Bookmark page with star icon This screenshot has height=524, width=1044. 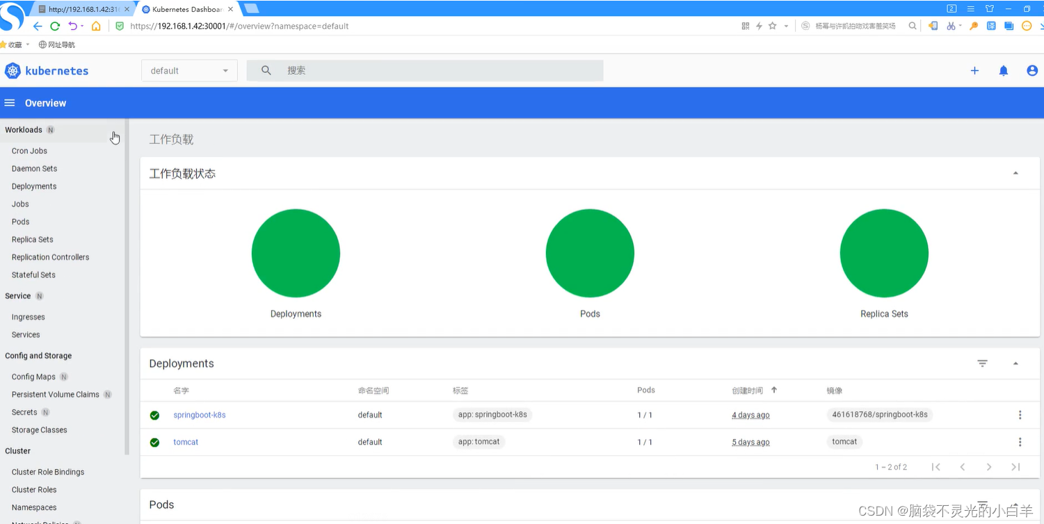pos(772,26)
